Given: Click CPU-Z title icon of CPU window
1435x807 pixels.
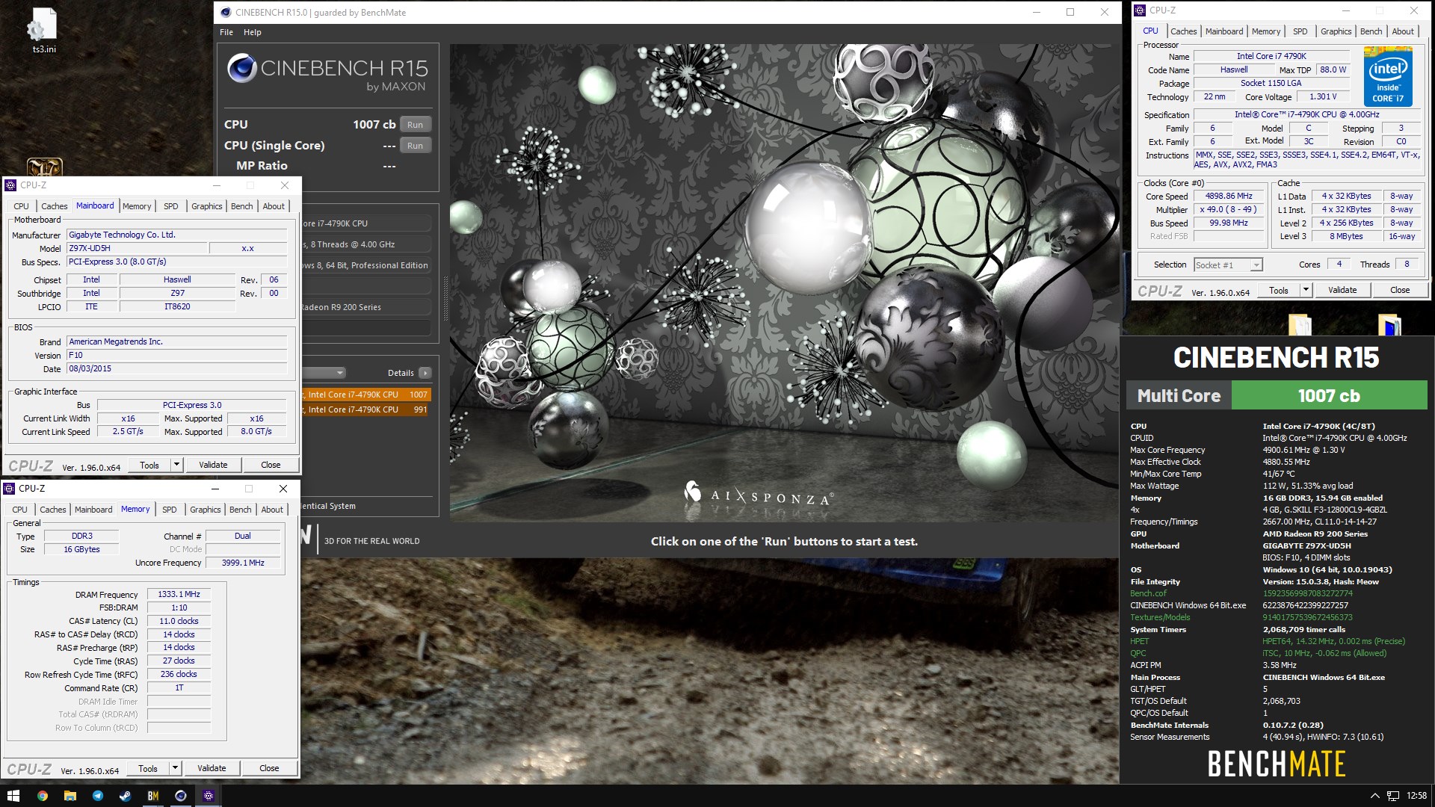Looking at the screenshot, I should (x=1140, y=10).
